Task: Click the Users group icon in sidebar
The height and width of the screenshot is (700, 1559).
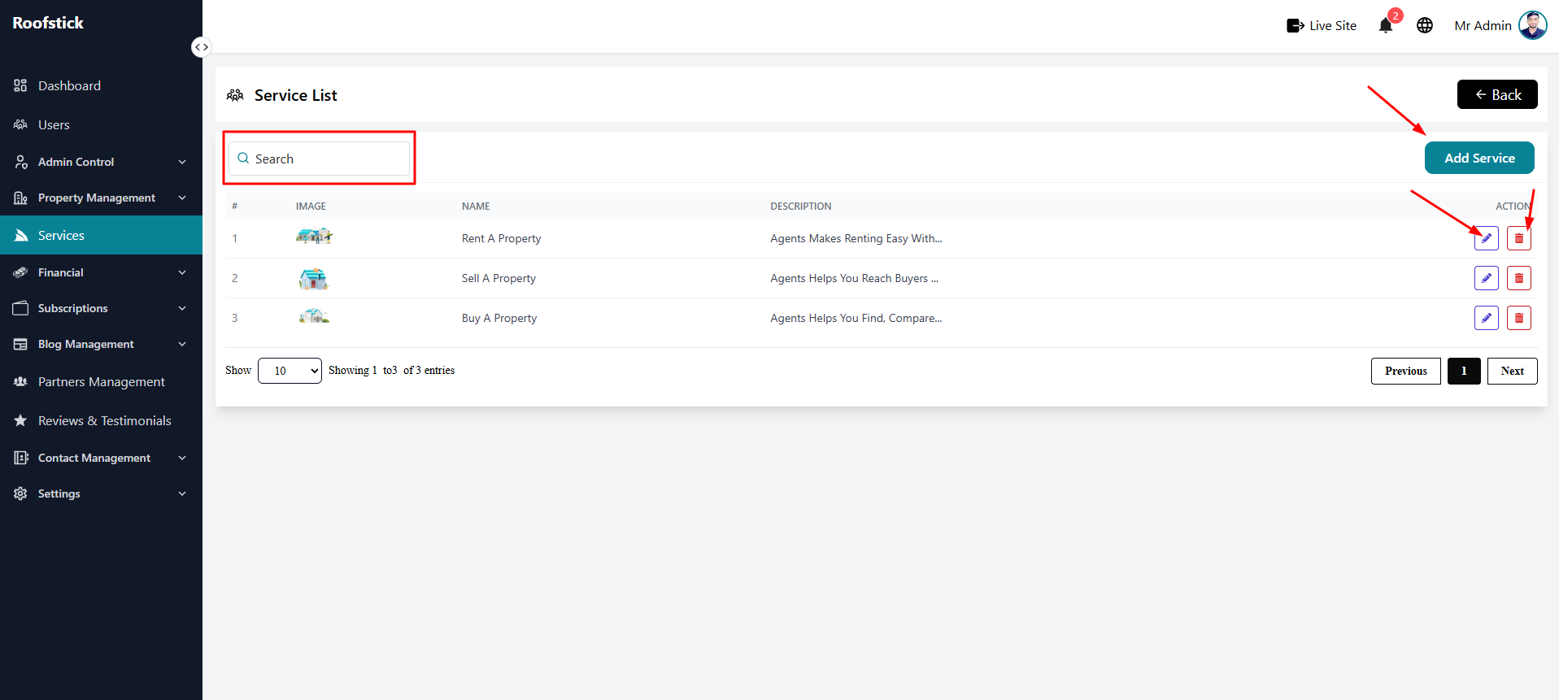Action: click(20, 124)
